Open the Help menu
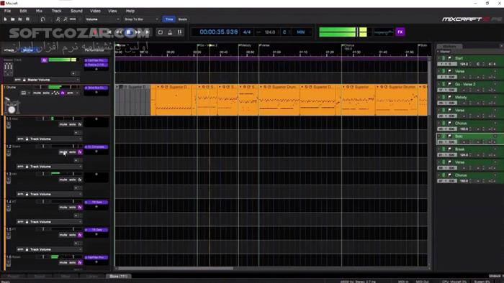This screenshot has height=283, width=504. coord(130,11)
